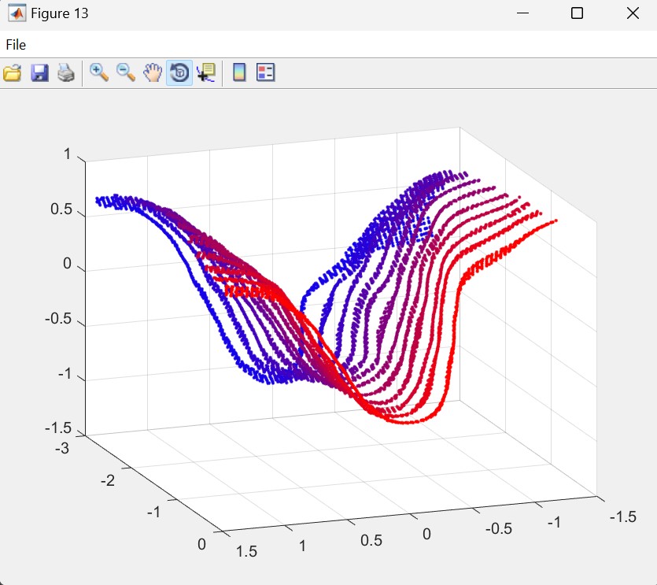Image resolution: width=657 pixels, height=585 pixels.
Task: Click the -1.5 tick label at bottom right
Action: tap(622, 516)
